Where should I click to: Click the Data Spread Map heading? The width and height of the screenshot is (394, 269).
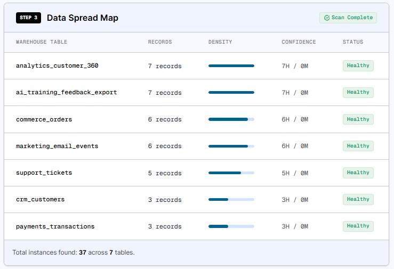pos(83,18)
